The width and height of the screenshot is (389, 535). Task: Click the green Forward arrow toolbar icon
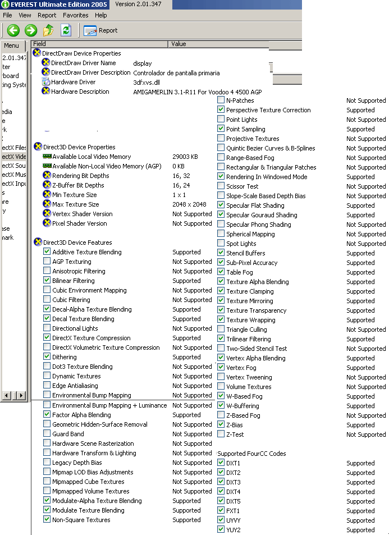click(x=31, y=30)
